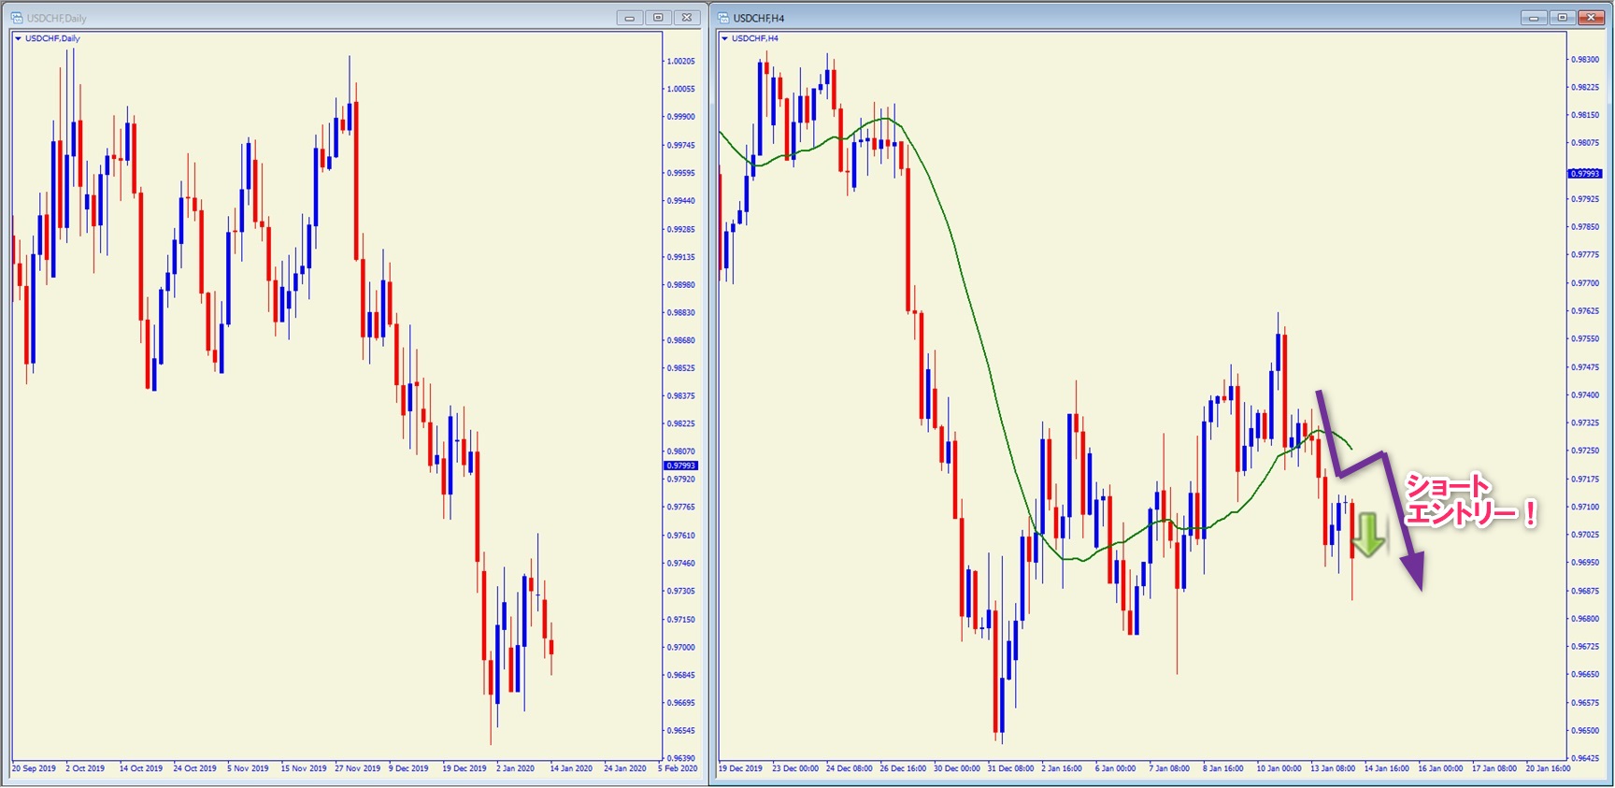Click the highlighted 0.97993 price tag in the H4 window

click(x=1584, y=174)
